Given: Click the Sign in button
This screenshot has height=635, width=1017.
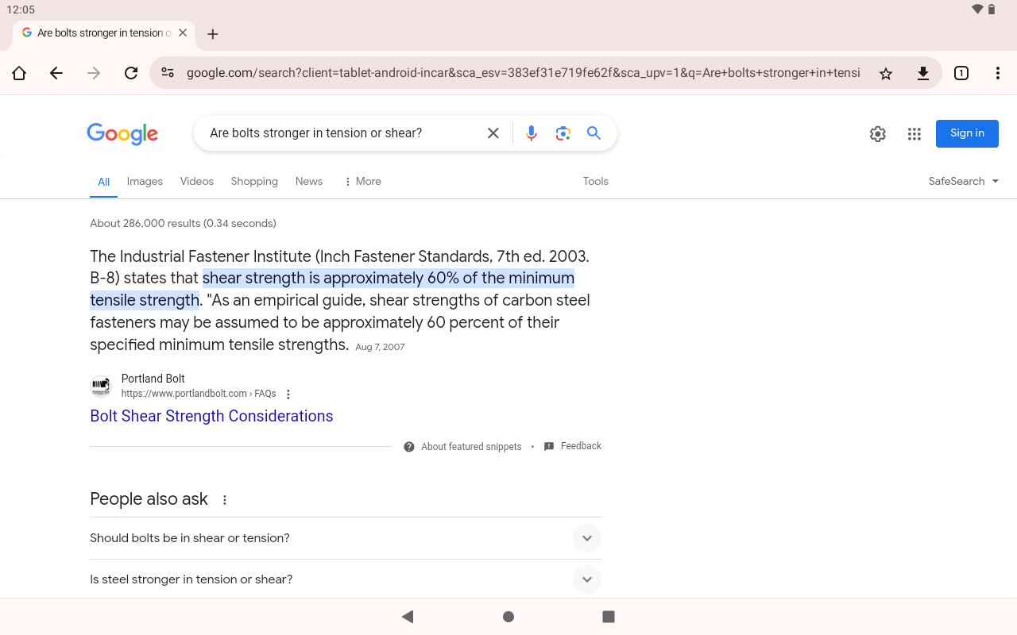Looking at the screenshot, I should (967, 133).
